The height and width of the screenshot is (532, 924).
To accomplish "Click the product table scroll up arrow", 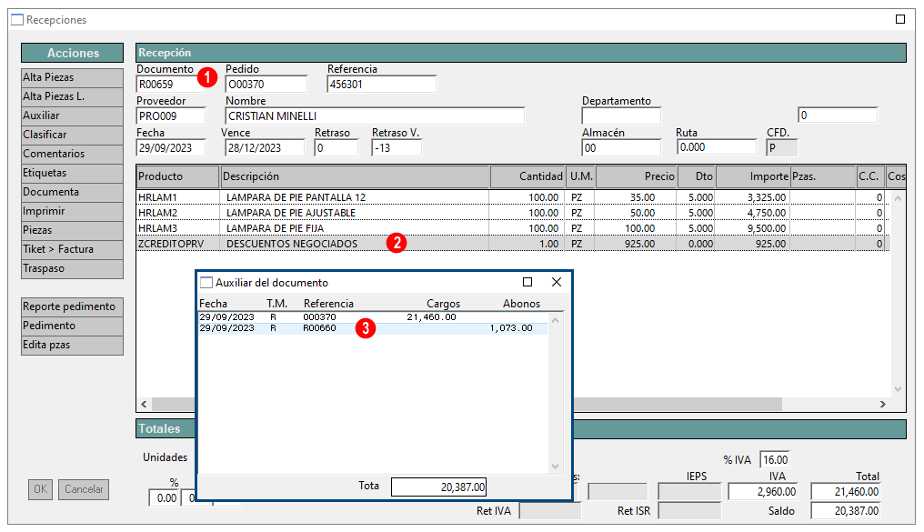I will click(x=898, y=198).
